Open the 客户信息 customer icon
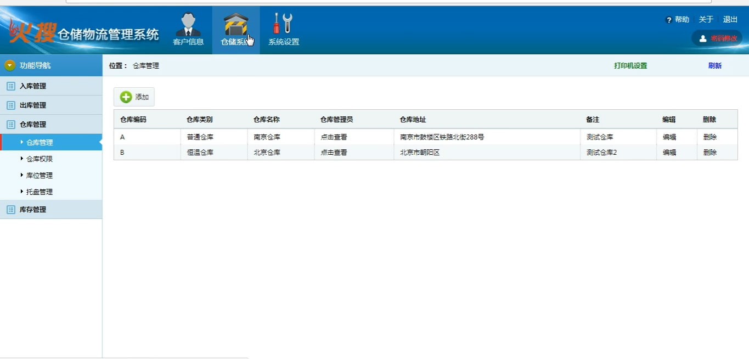The image size is (749, 359). tap(188, 25)
